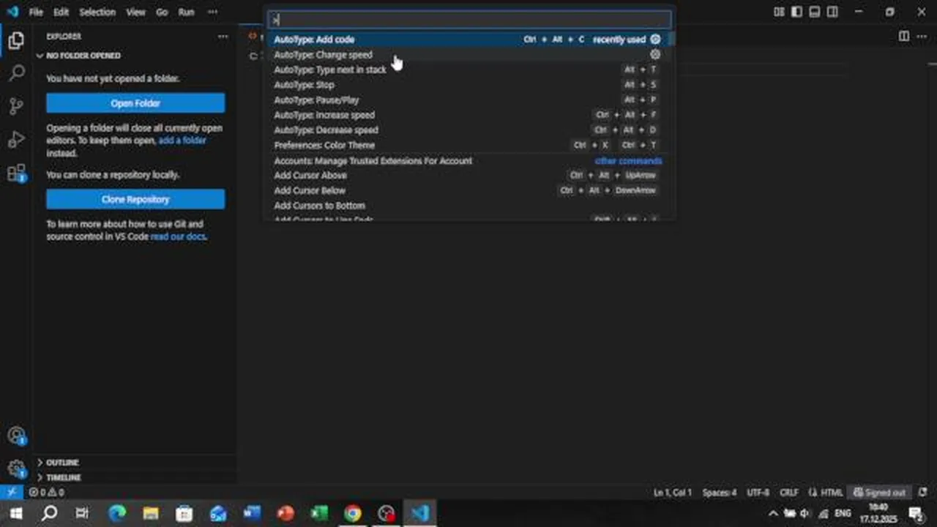Click the gear icon on the Add code row
Viewport: 937px width, 527px height.
click(655, 40)
